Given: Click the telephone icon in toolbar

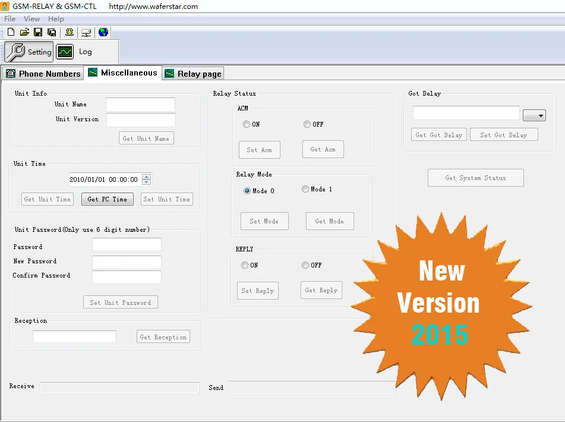Looking at the screenshot, I should point(70,32).
